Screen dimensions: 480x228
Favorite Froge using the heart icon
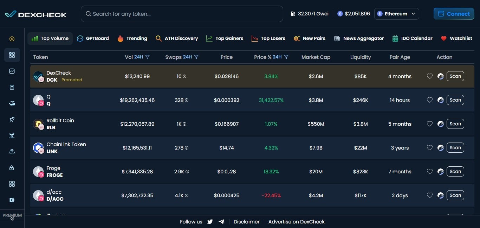pos(429,172)
